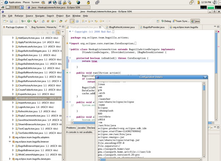The image size is (221, 161).
Task: Click the Debug bug toolbar icon
Action: tap(22, 21)
